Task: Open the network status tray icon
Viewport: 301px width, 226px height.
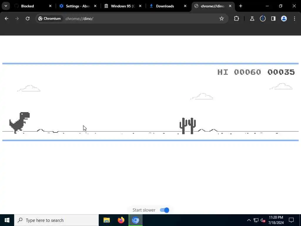Action: coord(256,220)
